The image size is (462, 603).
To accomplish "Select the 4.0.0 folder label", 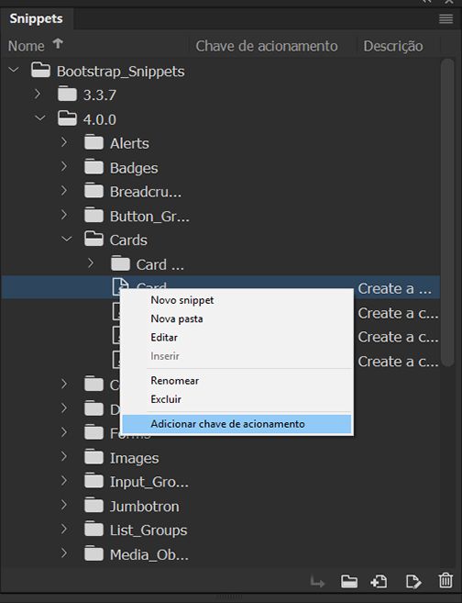I will tap(100, 119).
